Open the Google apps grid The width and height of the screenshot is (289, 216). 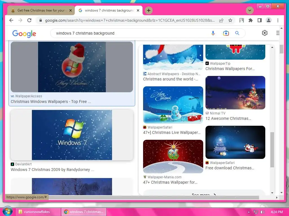click(278, 33)
